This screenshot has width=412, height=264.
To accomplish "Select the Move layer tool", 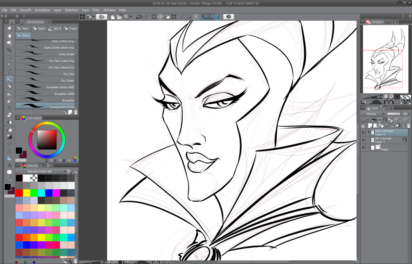I will (10, 50).
